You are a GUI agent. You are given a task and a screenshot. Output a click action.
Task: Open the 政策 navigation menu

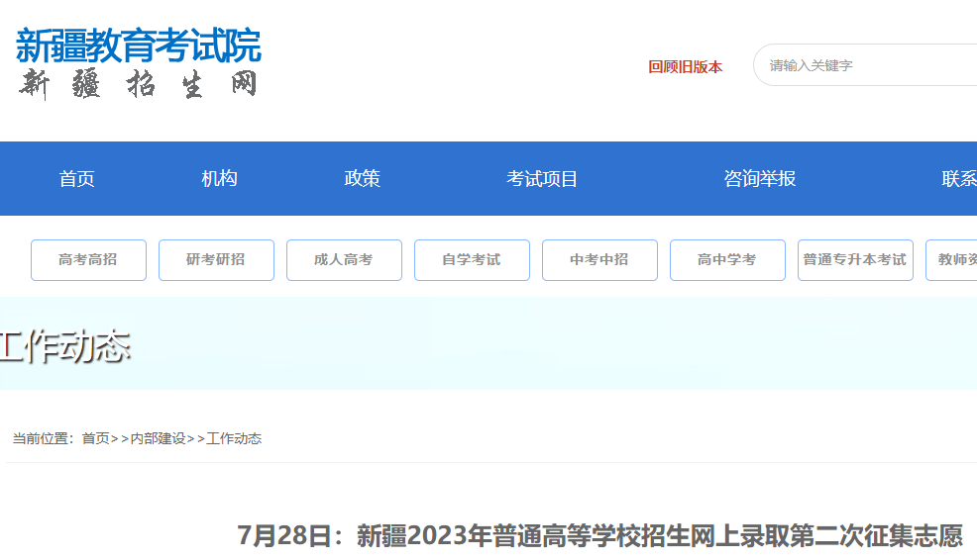[362, 178]
